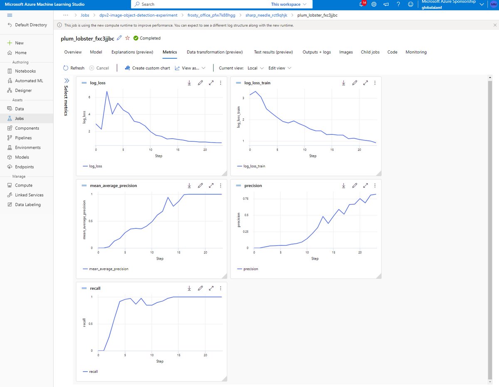Download the precision chart data
Screen dimensions: 499x387
click(343, 186)
